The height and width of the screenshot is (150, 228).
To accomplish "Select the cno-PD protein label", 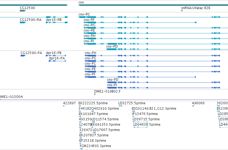I will tap(113, 80).
